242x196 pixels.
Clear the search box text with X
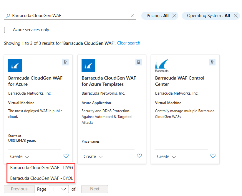tap(132, 16)
